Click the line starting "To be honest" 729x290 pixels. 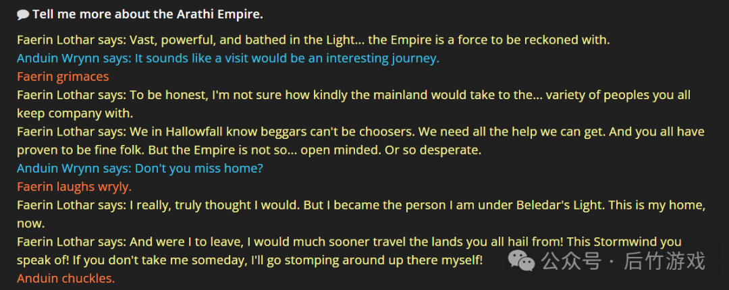354,105
